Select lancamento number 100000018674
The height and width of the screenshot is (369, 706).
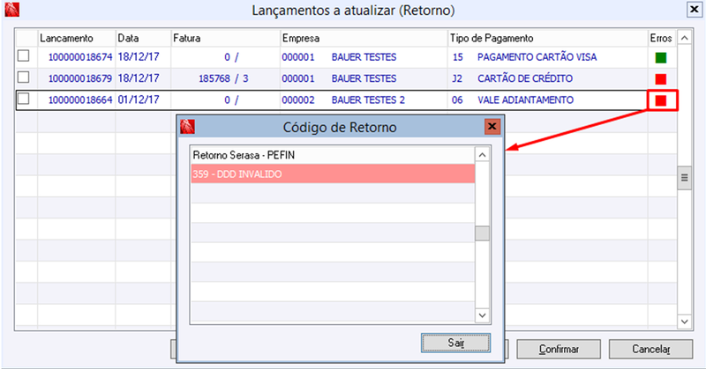[80, 57]
